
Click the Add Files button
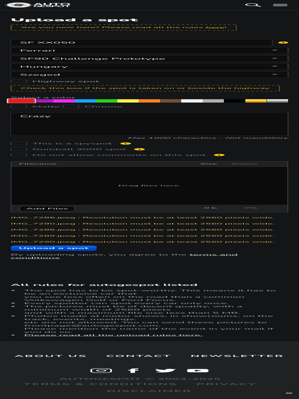[47, 209]
